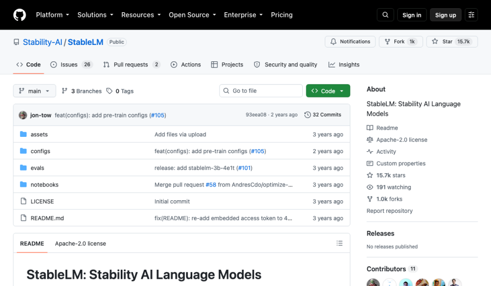This screenshot has height=286, width=491.
Task: Open jon-tow username link
Action: coord(41,115)
